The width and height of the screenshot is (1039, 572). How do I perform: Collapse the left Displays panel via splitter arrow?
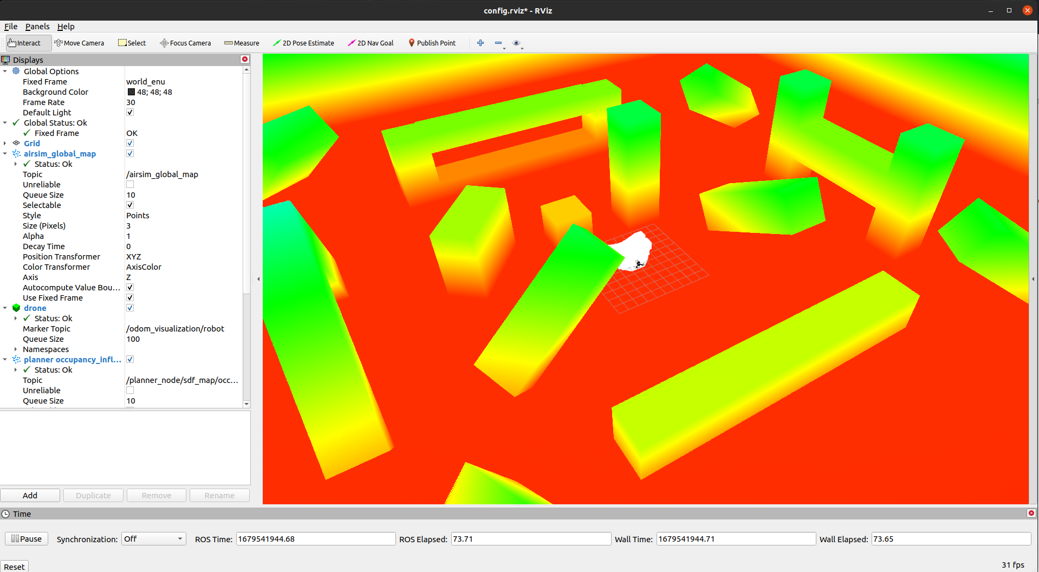(258, 279)
